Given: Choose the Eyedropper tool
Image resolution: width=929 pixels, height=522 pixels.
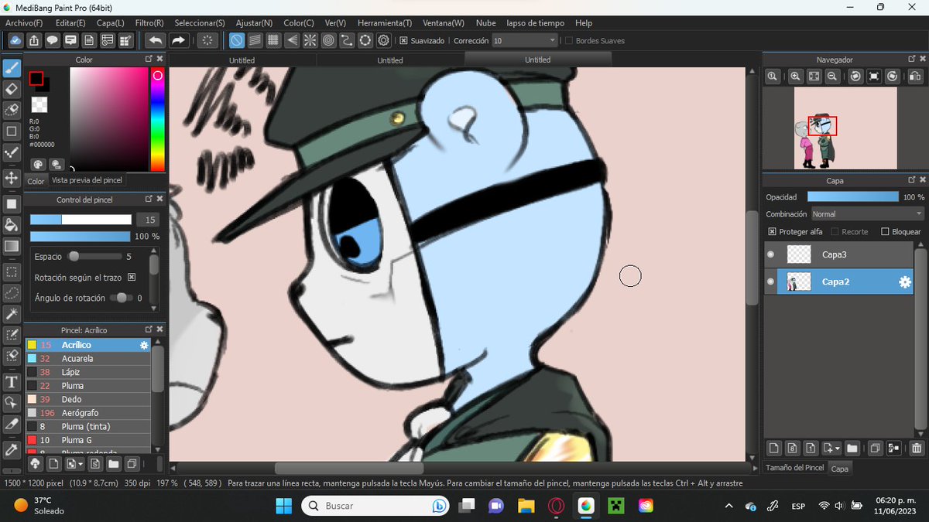Looking at the screenshot, I should [12, 449].
